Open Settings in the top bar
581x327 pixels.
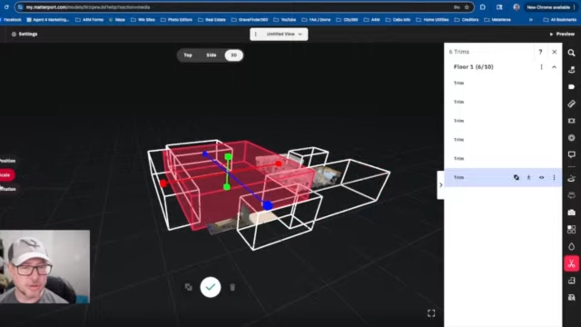pyautogui.click(x=25, y=34)
